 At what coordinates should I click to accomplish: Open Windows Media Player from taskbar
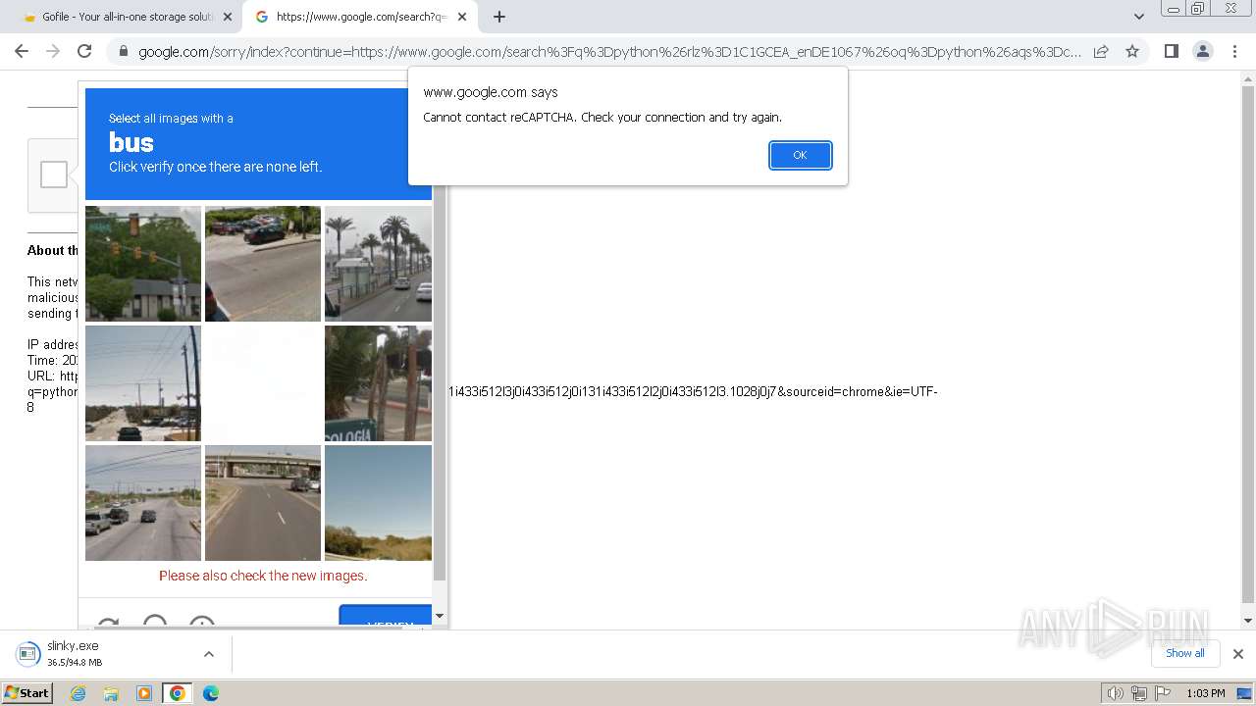tap(144, 693)
